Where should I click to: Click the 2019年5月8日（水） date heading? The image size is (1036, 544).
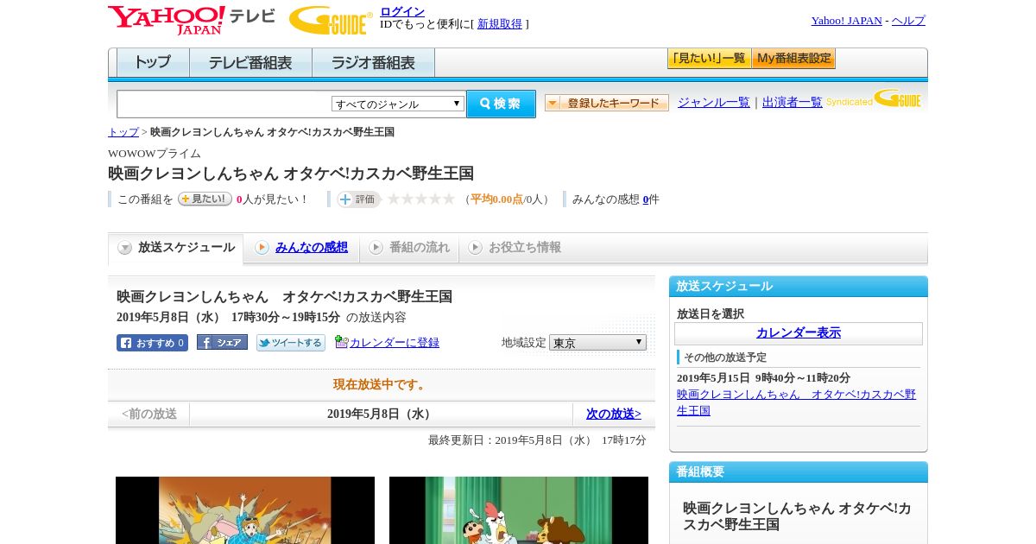381,414
